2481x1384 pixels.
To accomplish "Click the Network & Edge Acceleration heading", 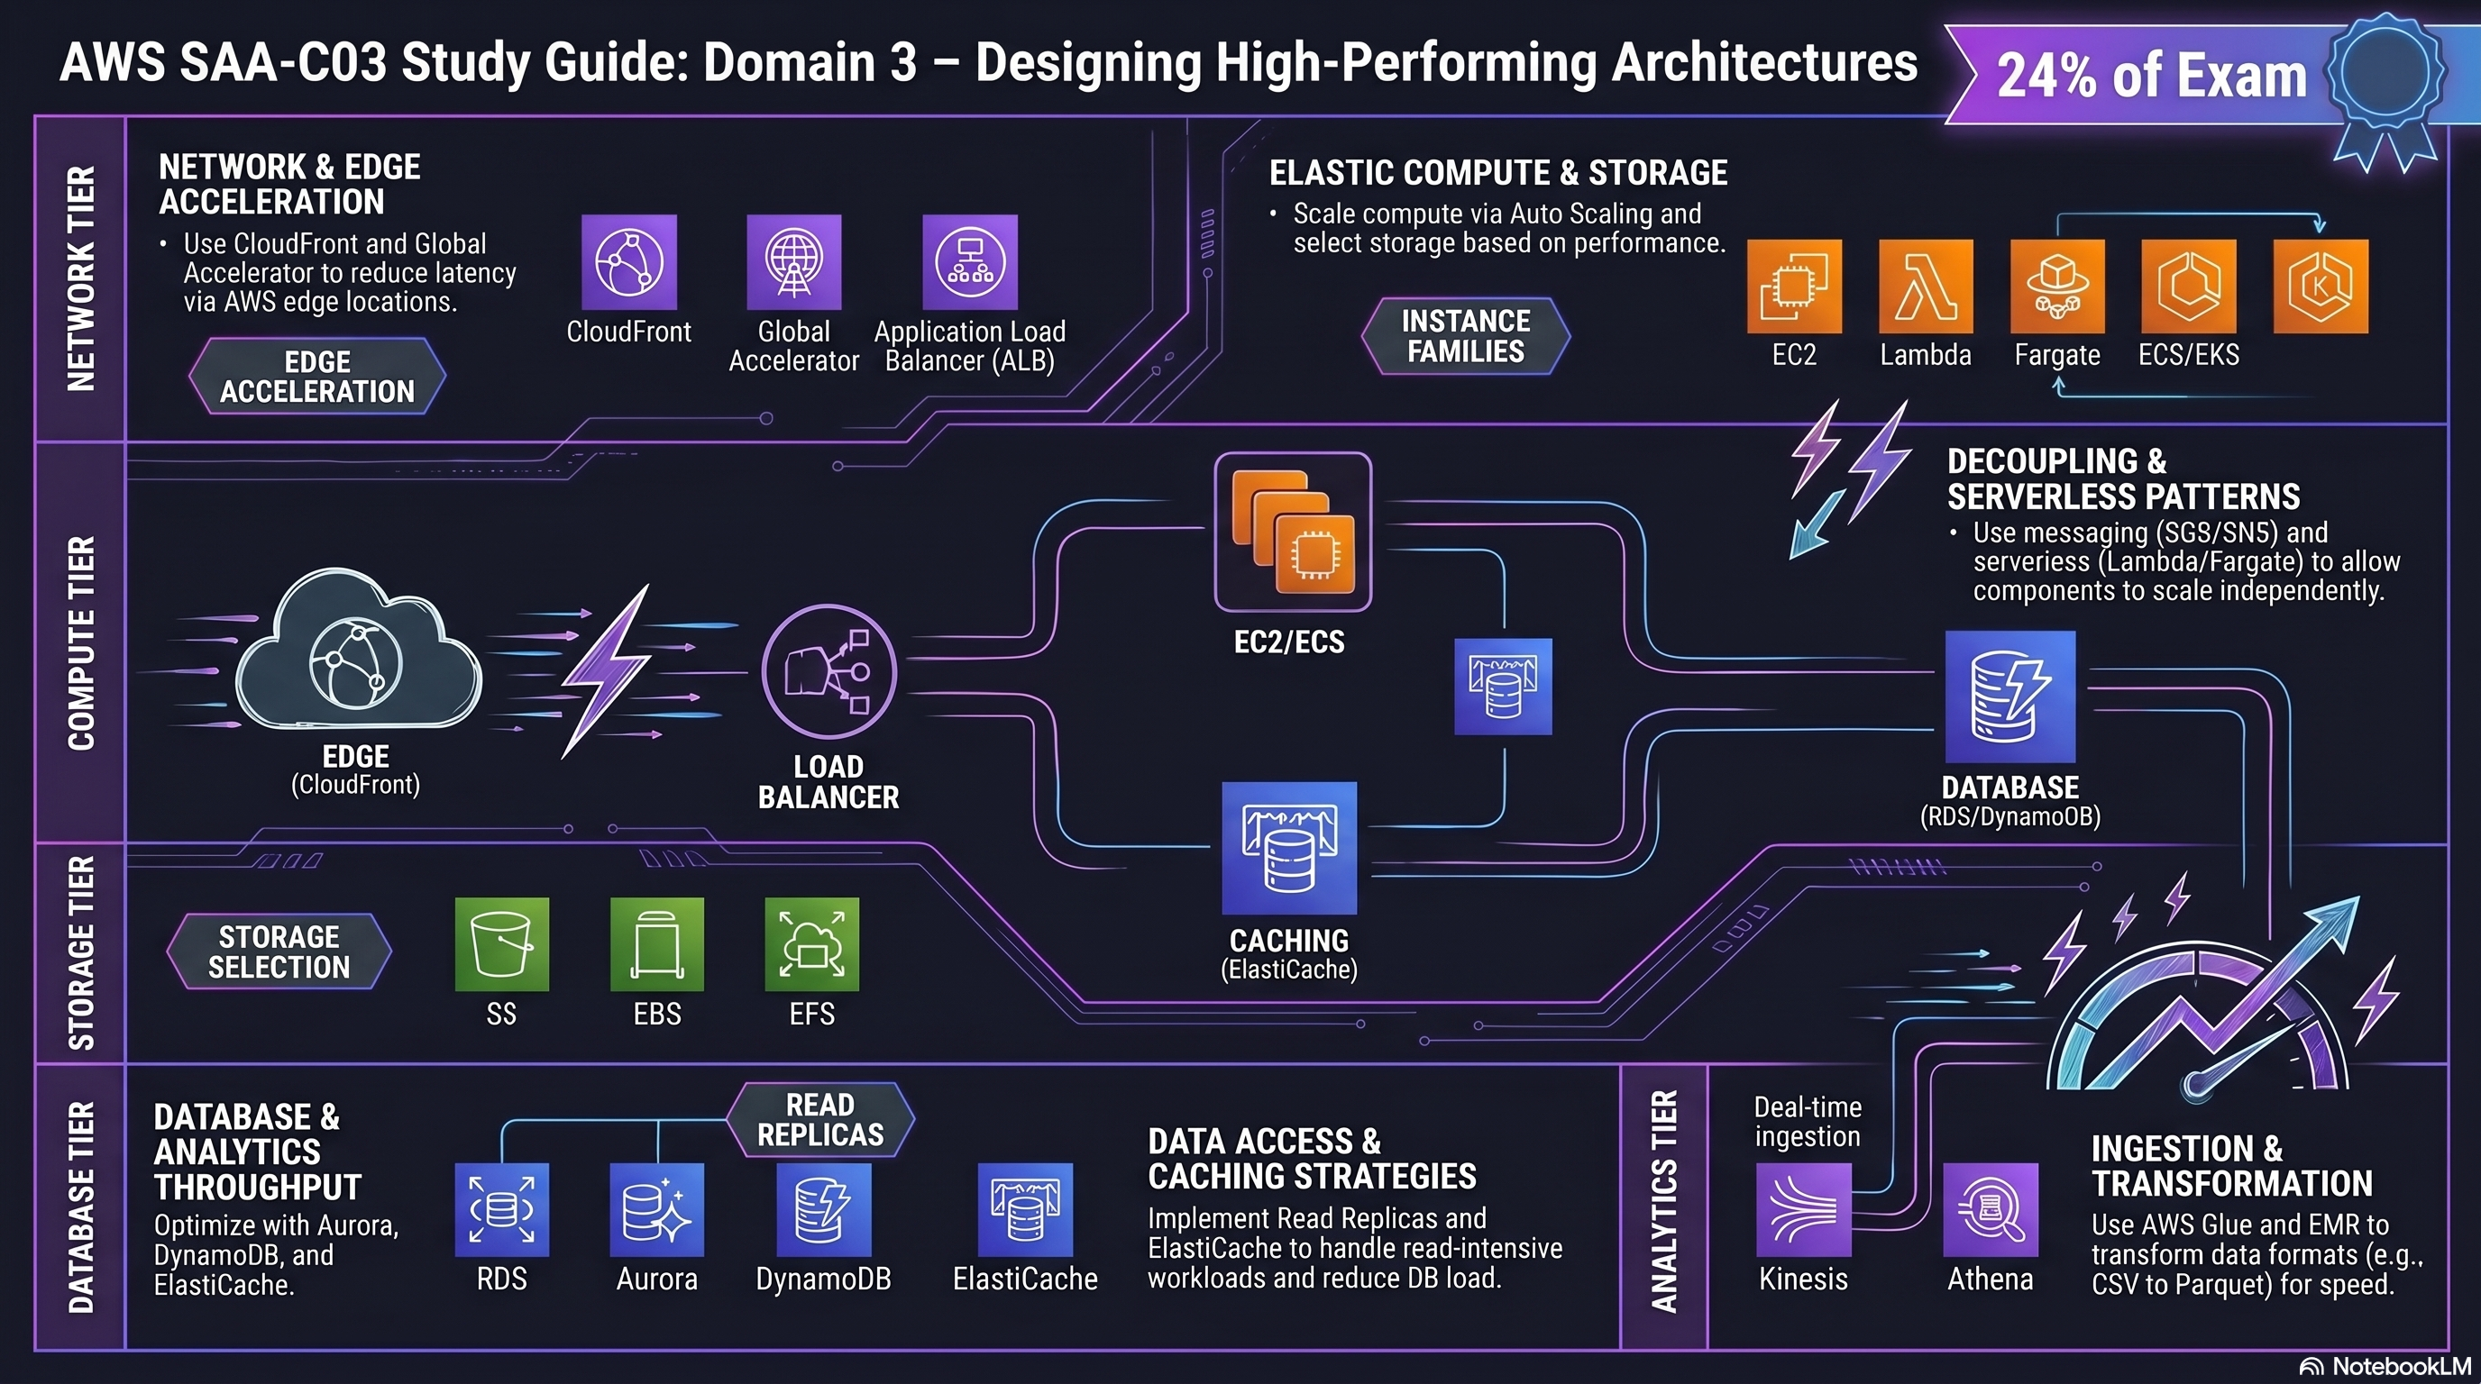I will pyautogui.click(x=288, y=184).
